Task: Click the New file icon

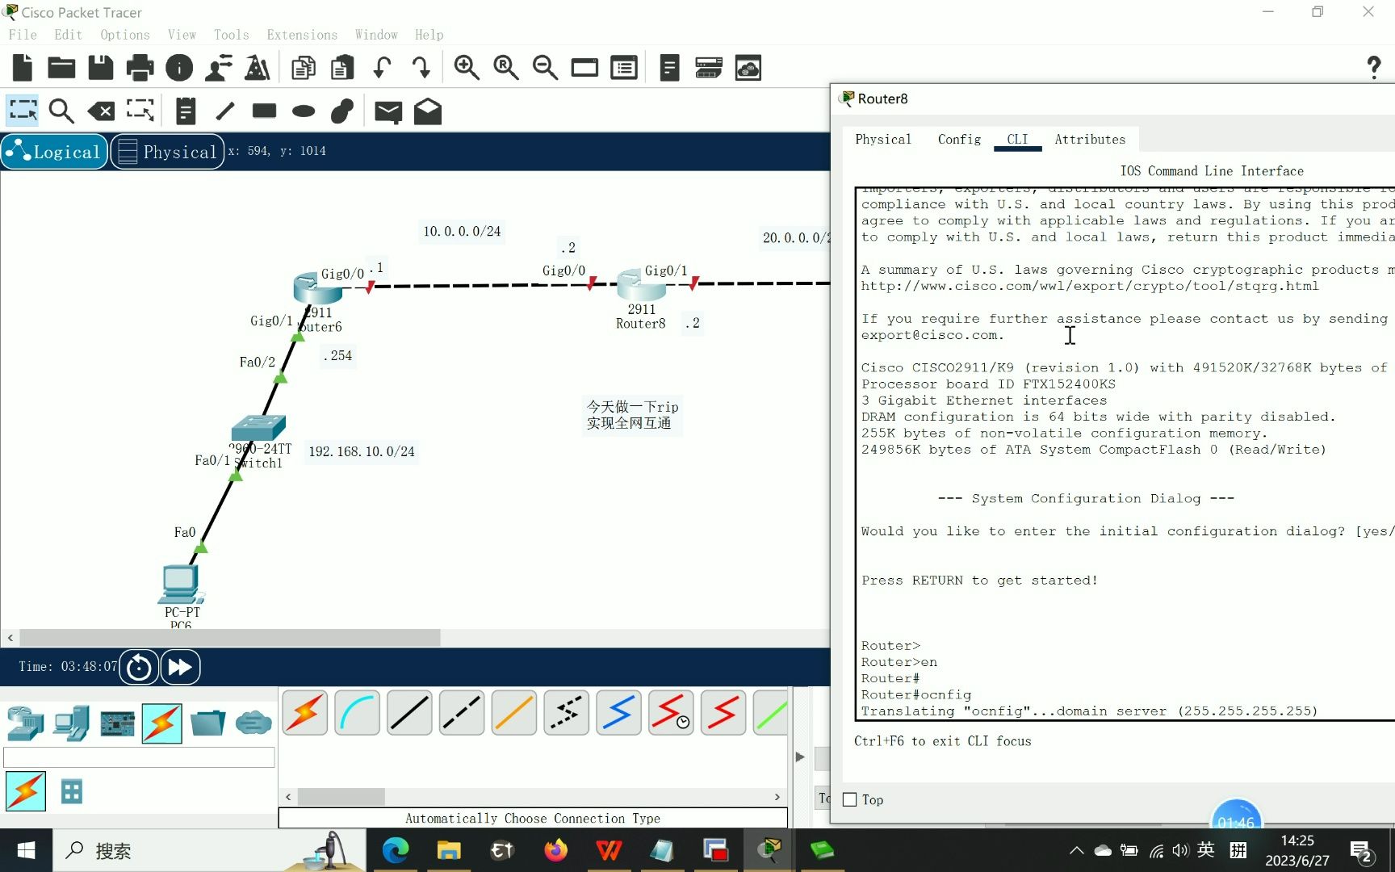Action: click(23, 68)
